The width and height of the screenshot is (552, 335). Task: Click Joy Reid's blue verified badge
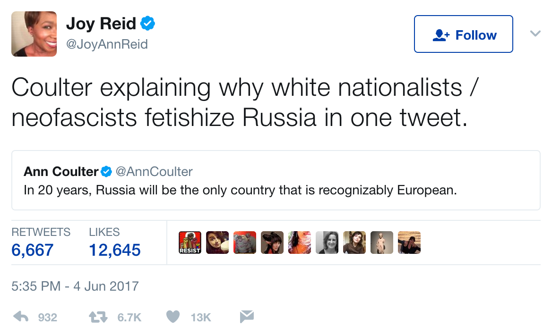click(147, 23)
